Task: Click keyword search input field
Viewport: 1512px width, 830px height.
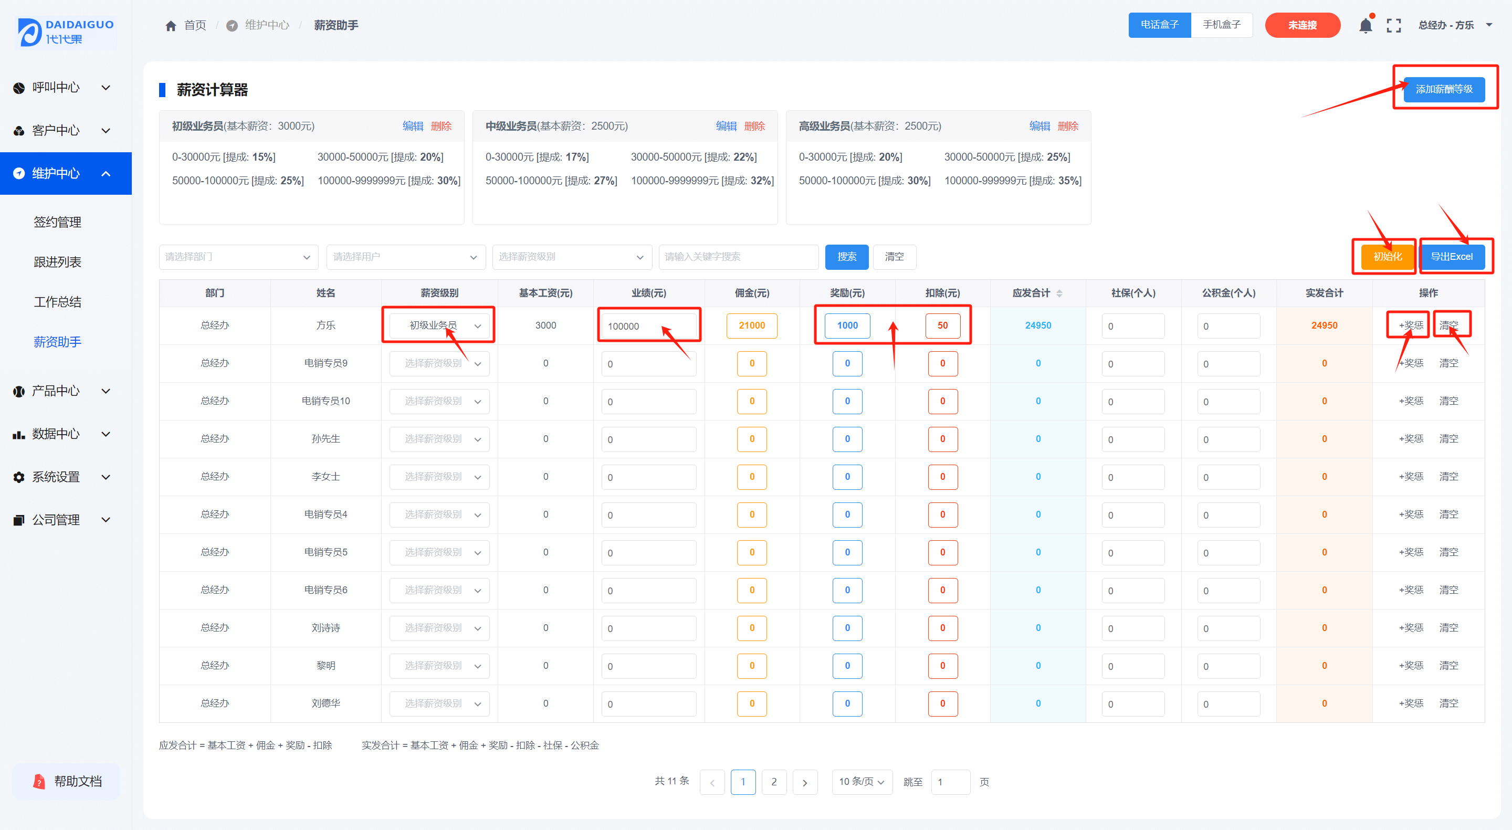Action: (738, 257)
